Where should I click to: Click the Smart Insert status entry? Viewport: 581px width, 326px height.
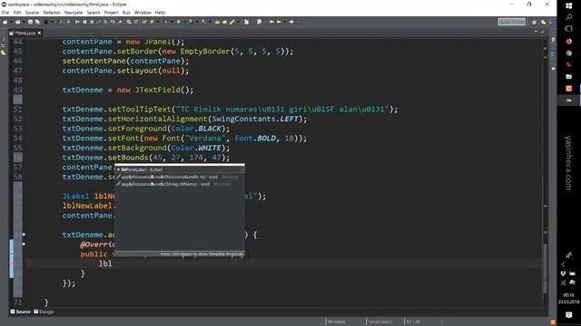click(380, 321)
